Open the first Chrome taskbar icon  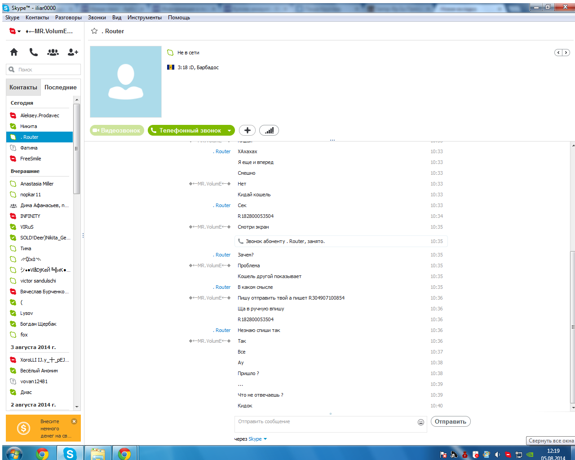(x=42, y=454)
